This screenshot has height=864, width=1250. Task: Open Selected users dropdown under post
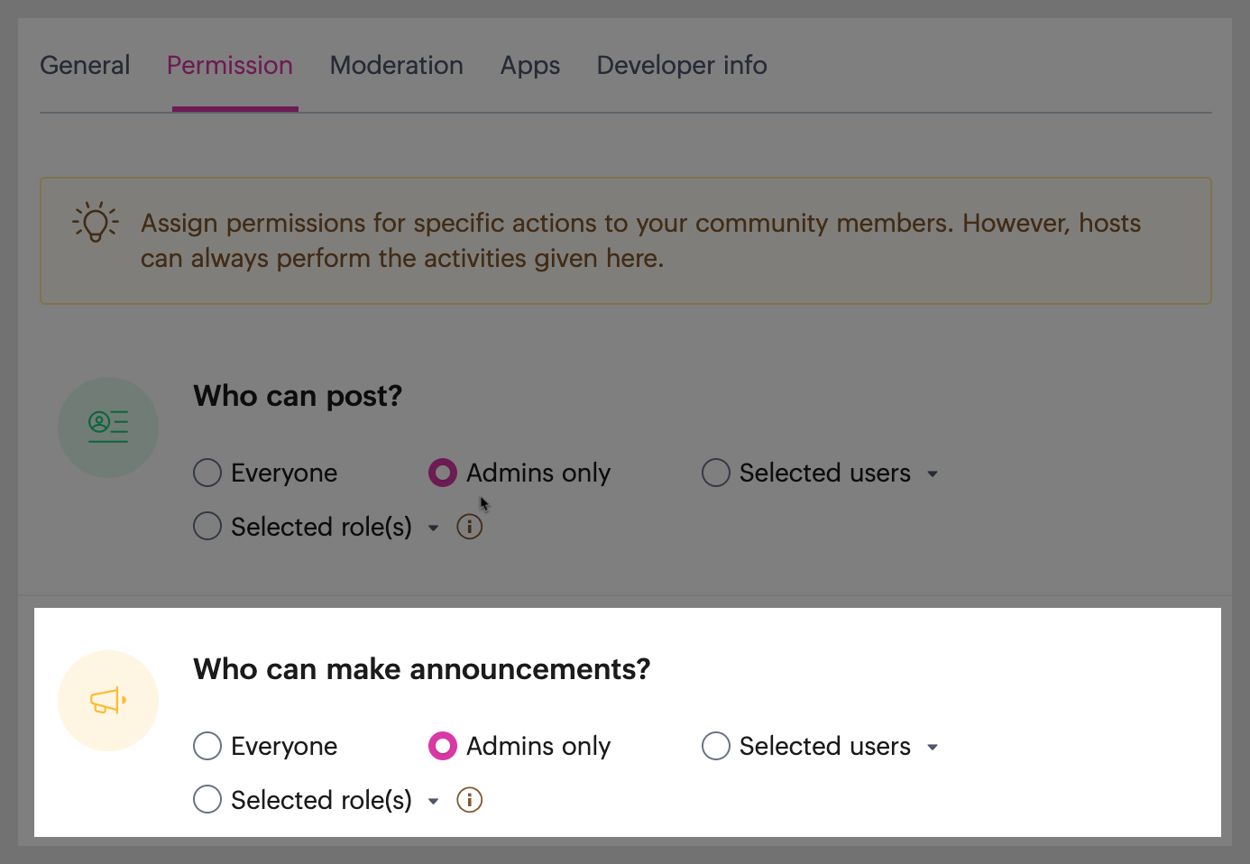point(933,473)
